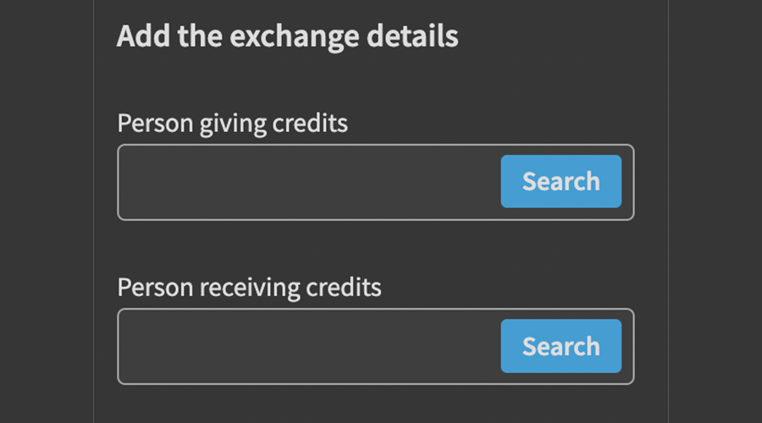762x423 pixels.
Task: Click the 'Person giving credits' label
Action: point(232,124)
